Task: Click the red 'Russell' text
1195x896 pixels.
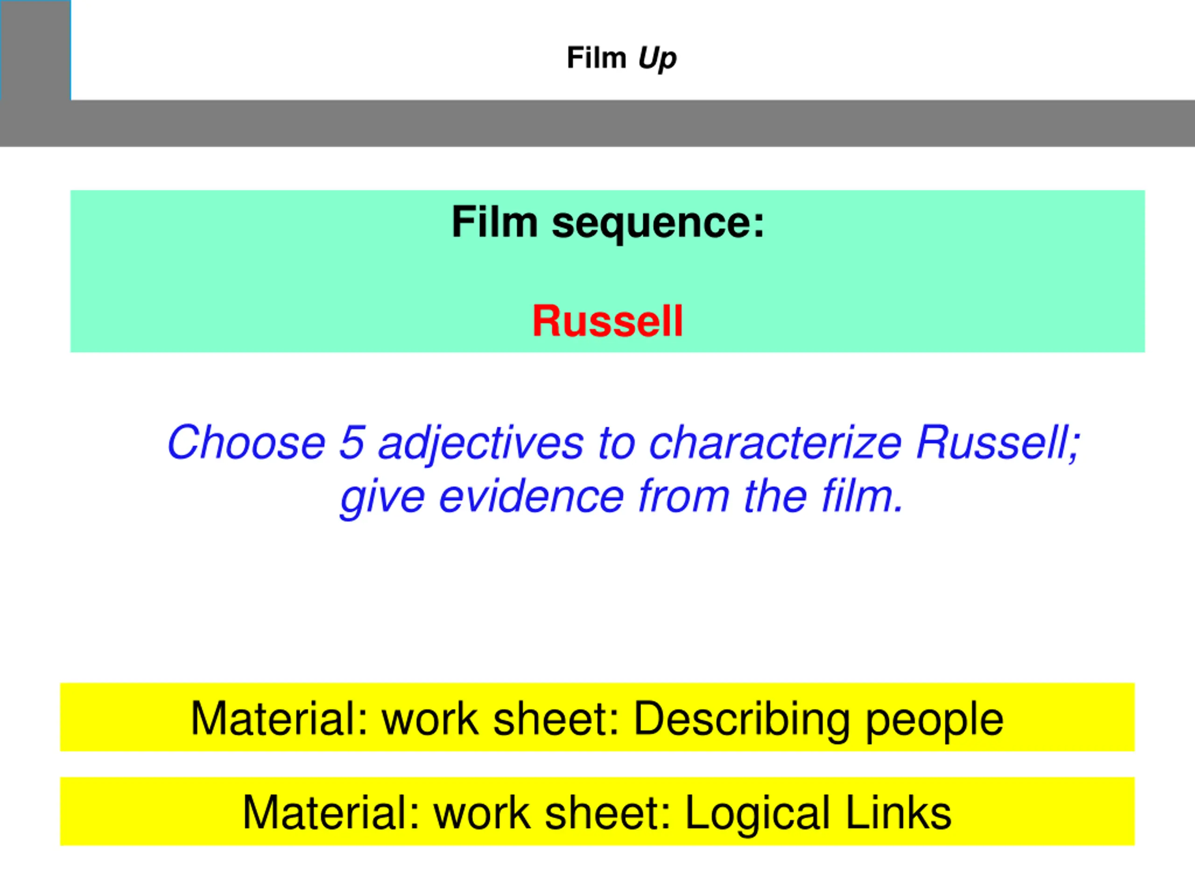Action: (608, 321)
